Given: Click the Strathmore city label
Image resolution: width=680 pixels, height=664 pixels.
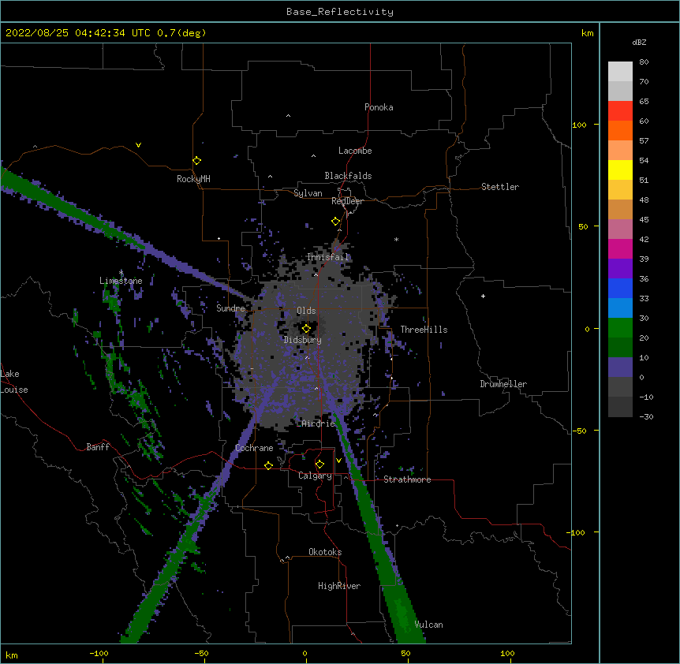Looking at the screenshot, I should click(x=407, y=479).
